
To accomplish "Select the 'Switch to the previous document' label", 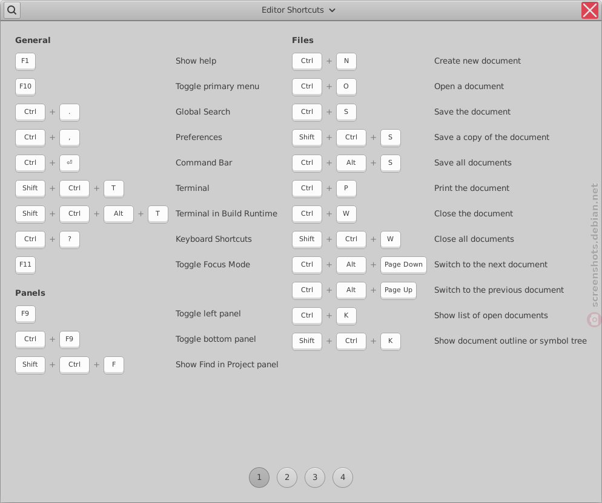I will (x=498, y=290).
